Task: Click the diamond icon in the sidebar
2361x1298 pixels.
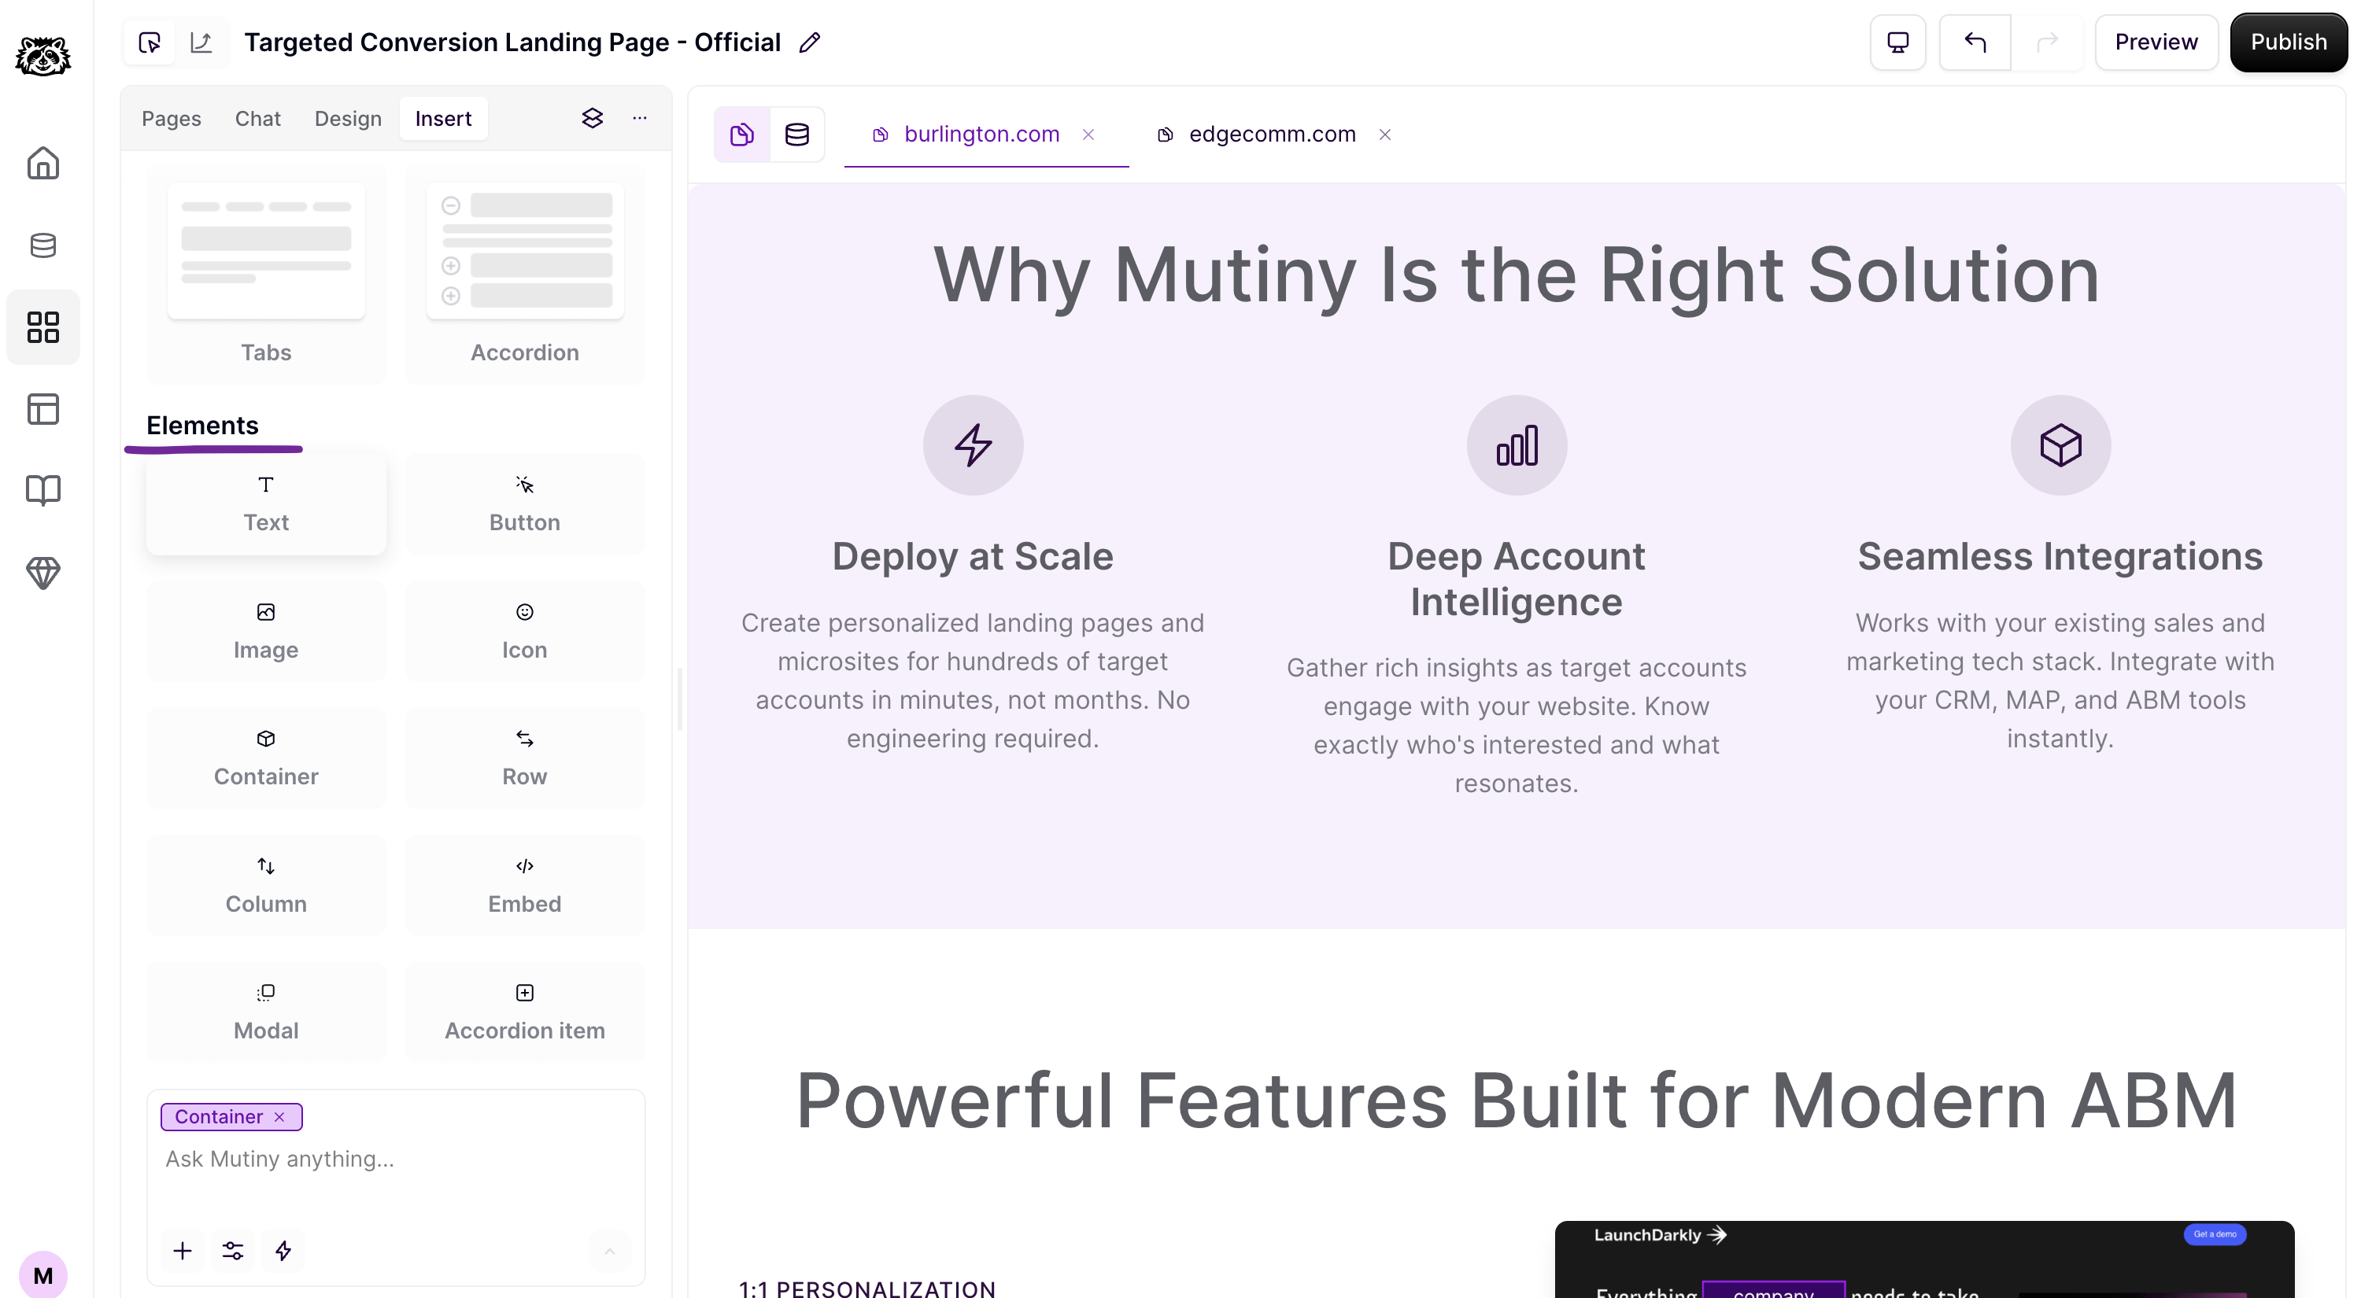Action: [x=43, y=573]
